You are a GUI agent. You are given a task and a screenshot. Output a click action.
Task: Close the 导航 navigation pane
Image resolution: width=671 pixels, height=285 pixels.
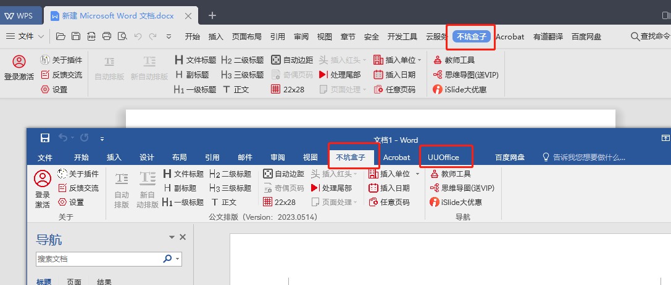[x=183, y=237]
